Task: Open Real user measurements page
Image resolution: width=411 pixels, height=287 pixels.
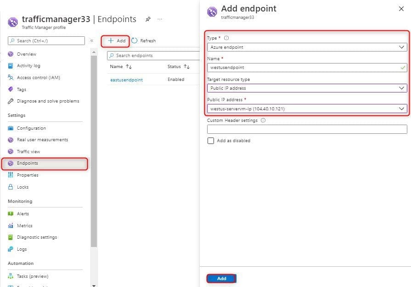Action: pos(42,140)
